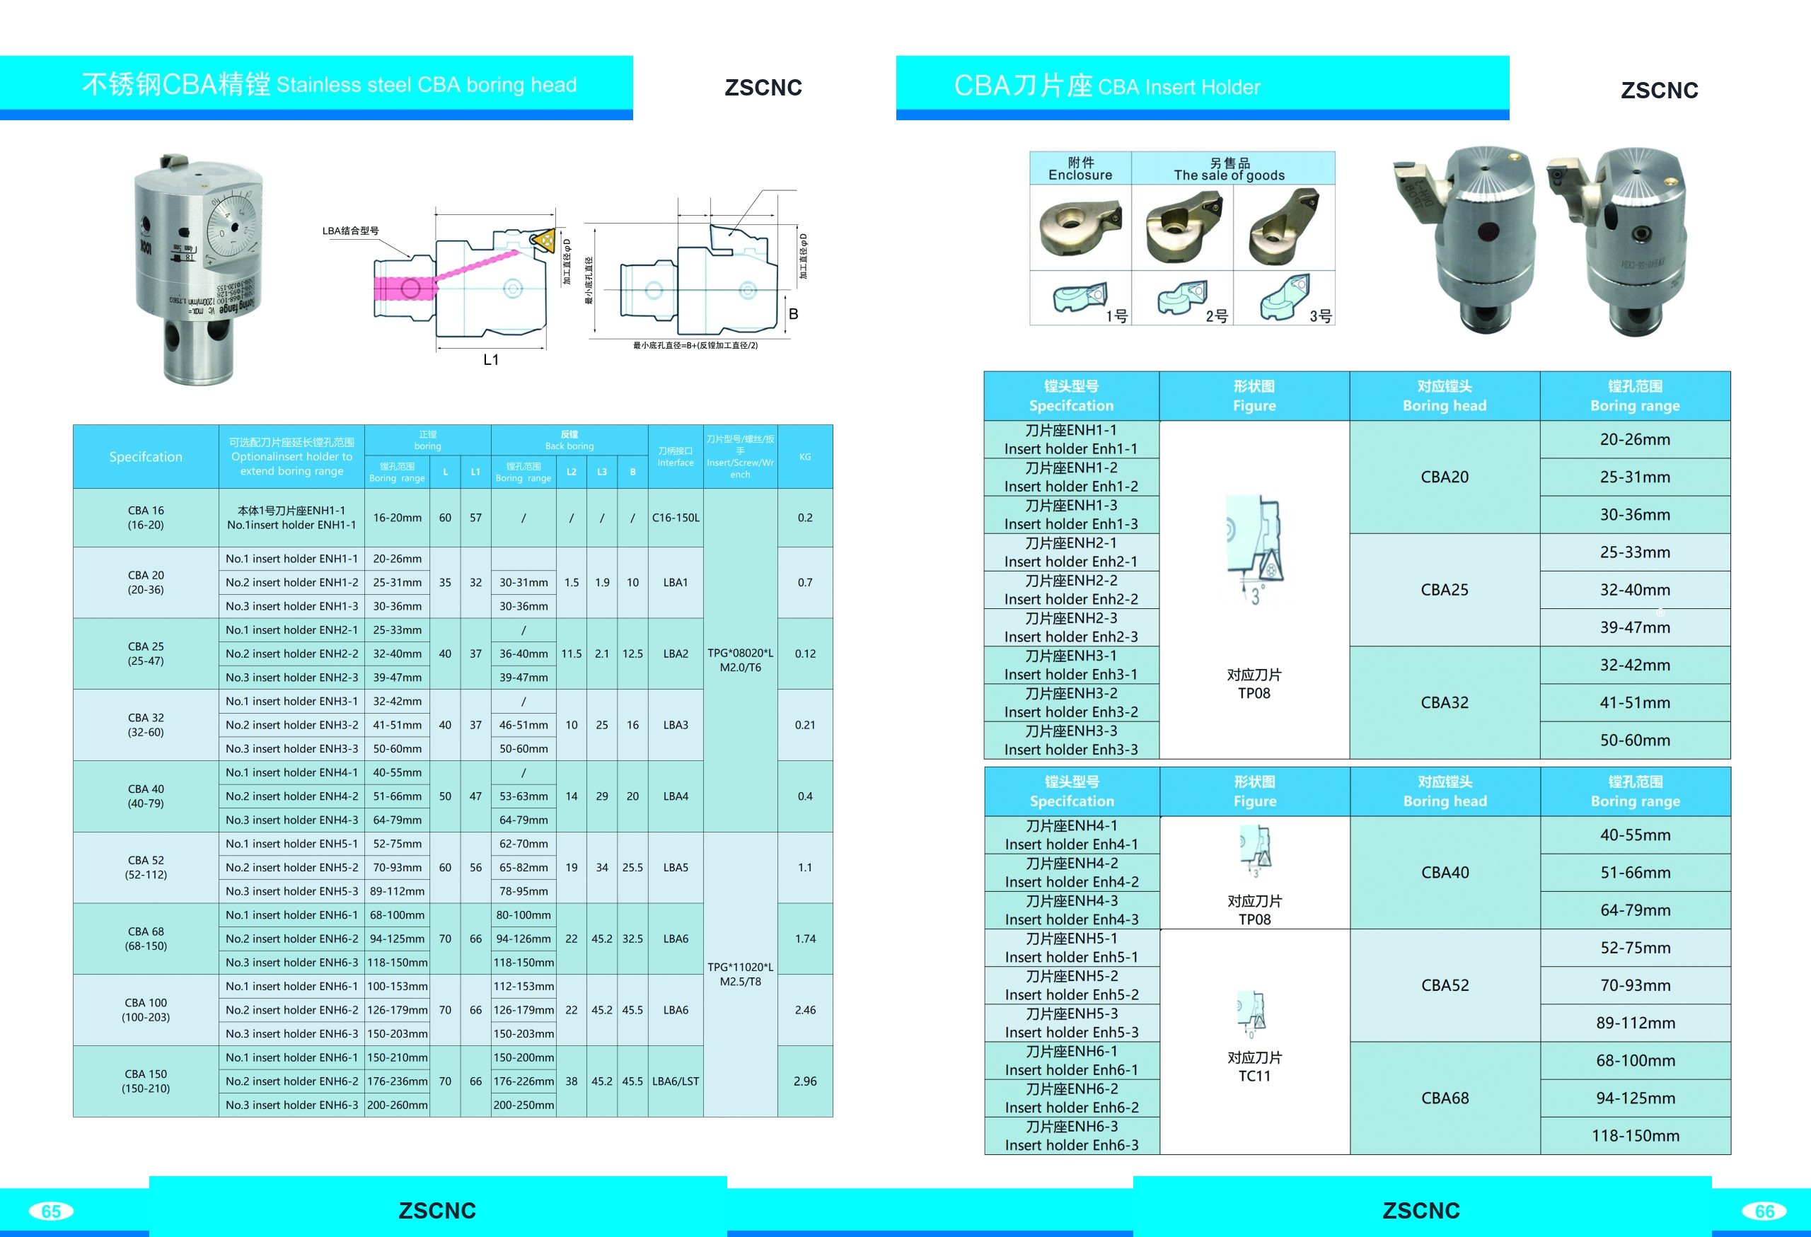Select the 刀片座ENH2-3 Insert holder Enh2-3 row
Image resolution: width=1811 pixels, height=1237 pixels.
point(1072,627)
